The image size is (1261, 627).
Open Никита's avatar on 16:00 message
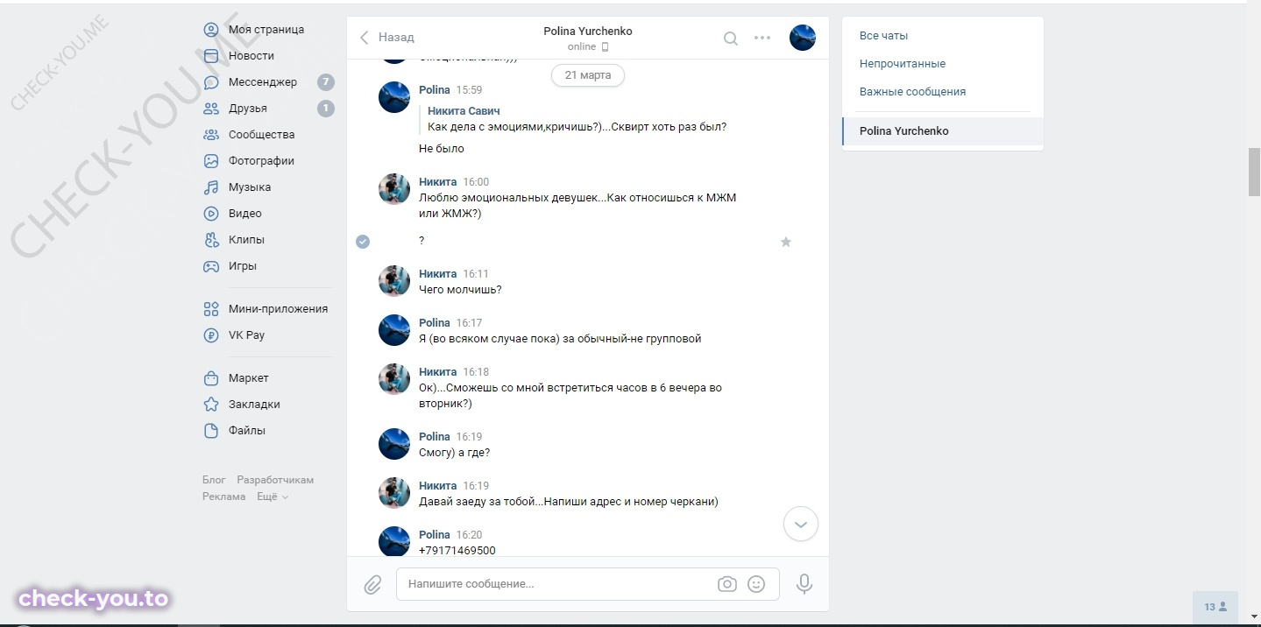pyautogui.click(x=394, y=189)
